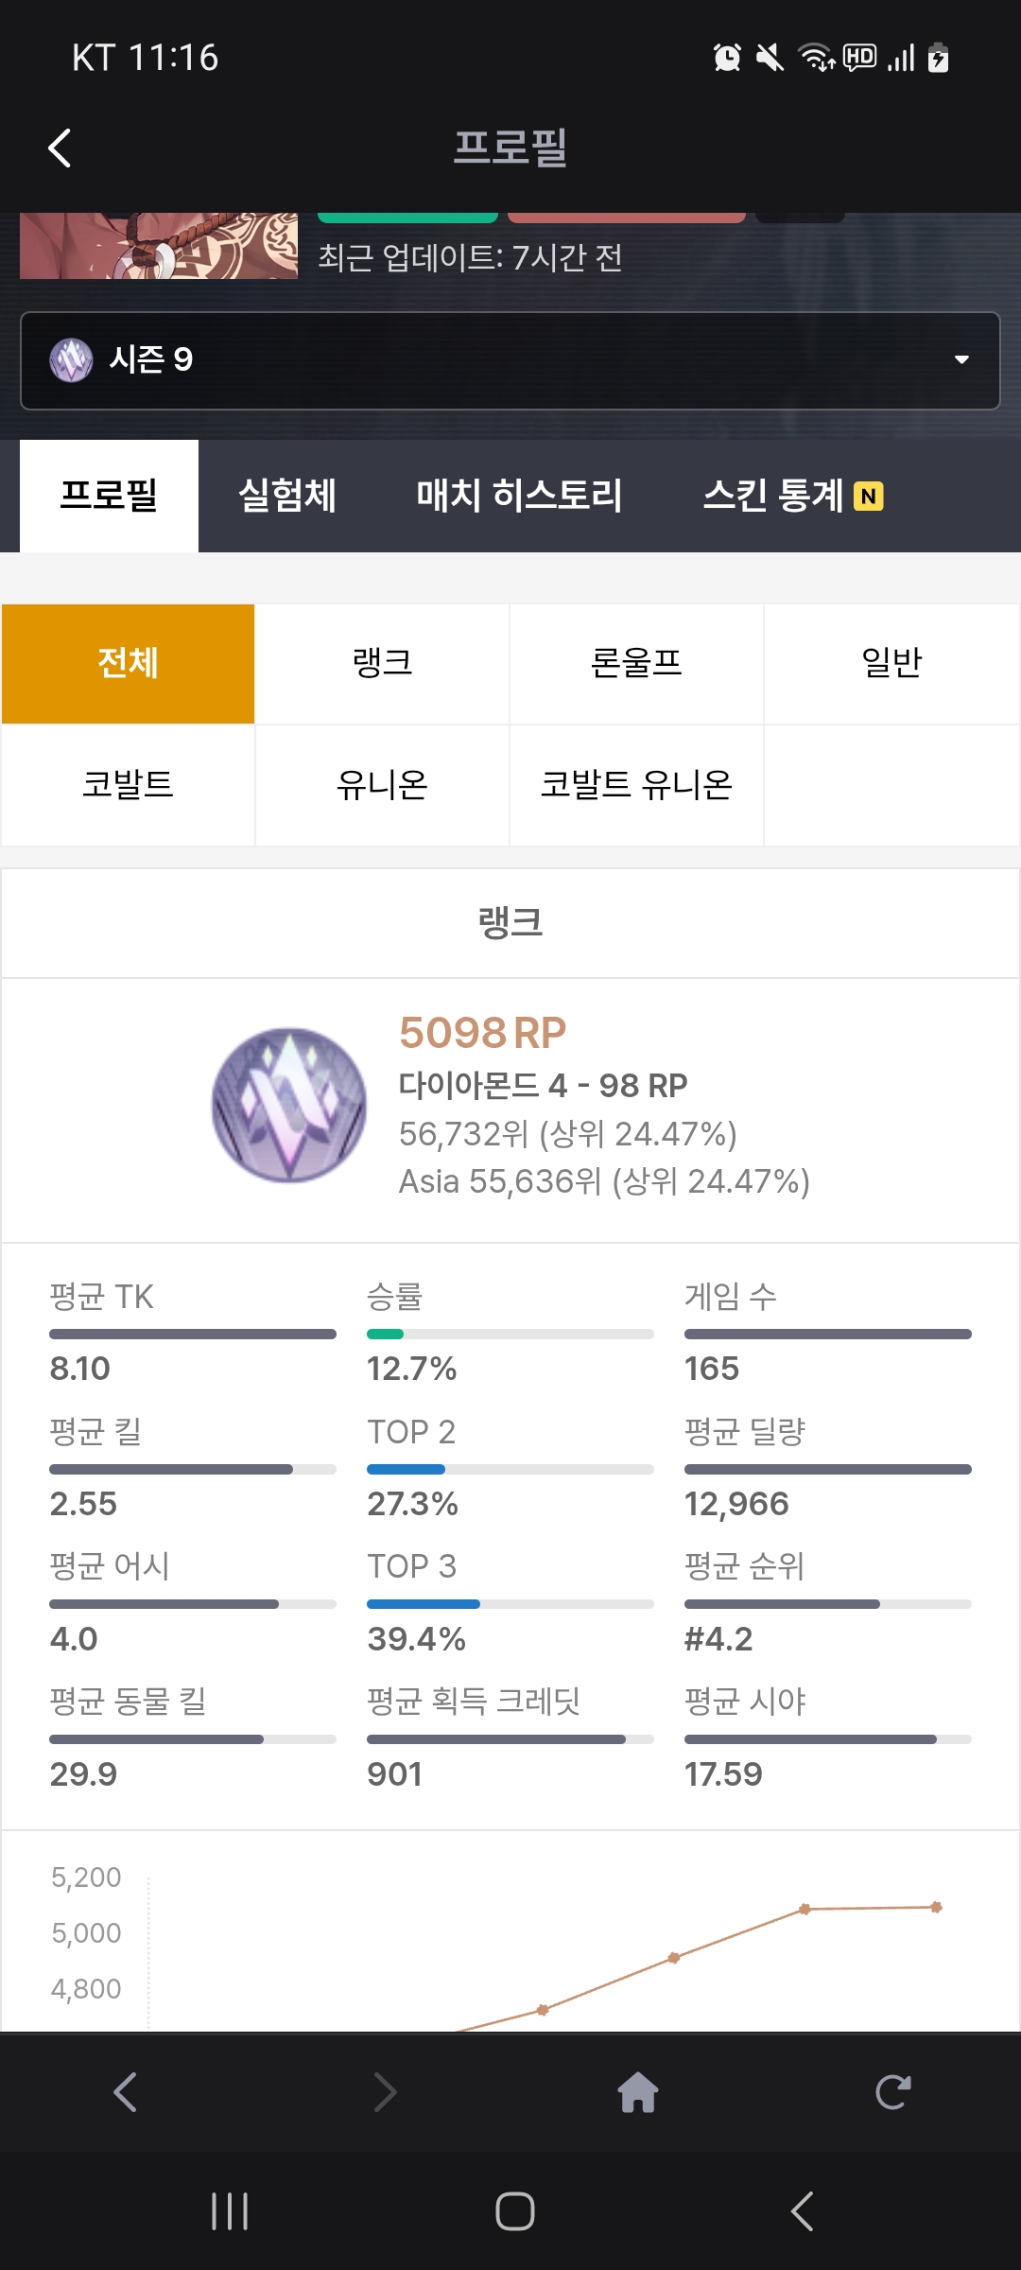This screenshot has width=1021, height=2270.
Task: Click the last RP graph data point
Action: (x=936, y=1907)
